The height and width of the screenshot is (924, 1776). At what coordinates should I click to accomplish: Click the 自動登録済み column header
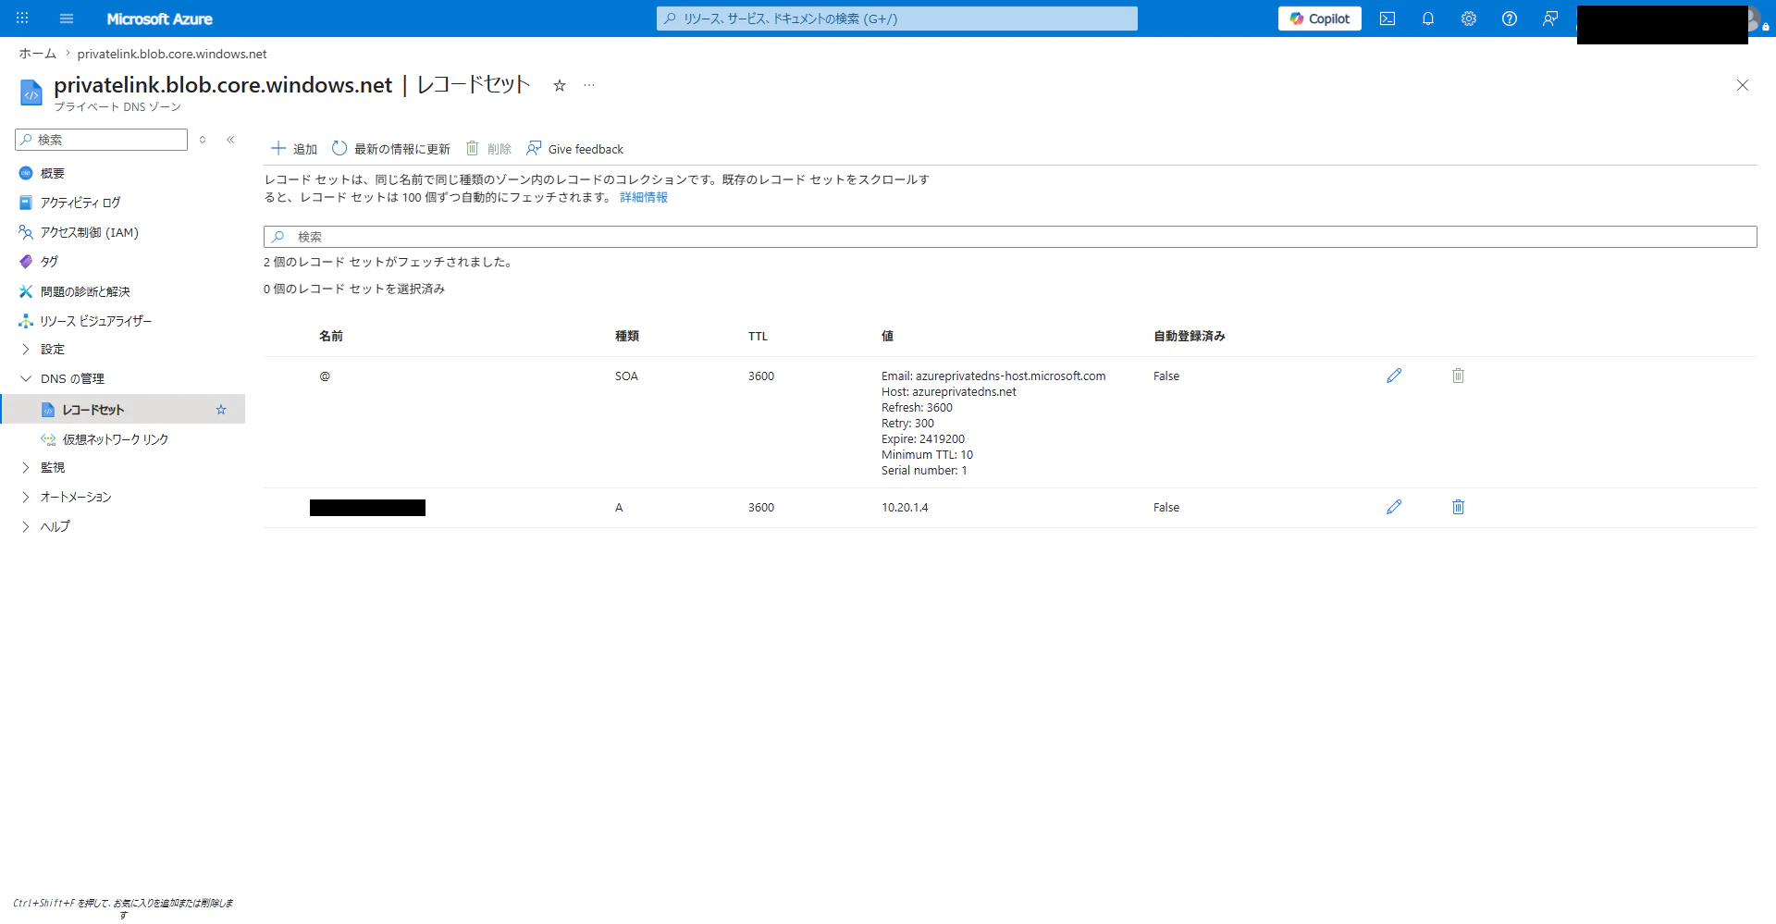pos(1190,336)
